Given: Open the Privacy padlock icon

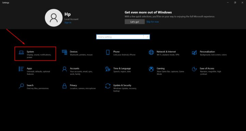Looking at the screenshot, I should pos(65,86).
